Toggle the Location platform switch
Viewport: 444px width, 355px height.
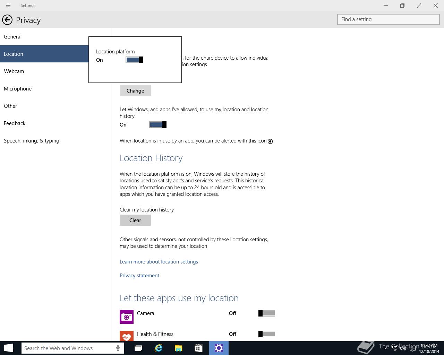point(134,60)
